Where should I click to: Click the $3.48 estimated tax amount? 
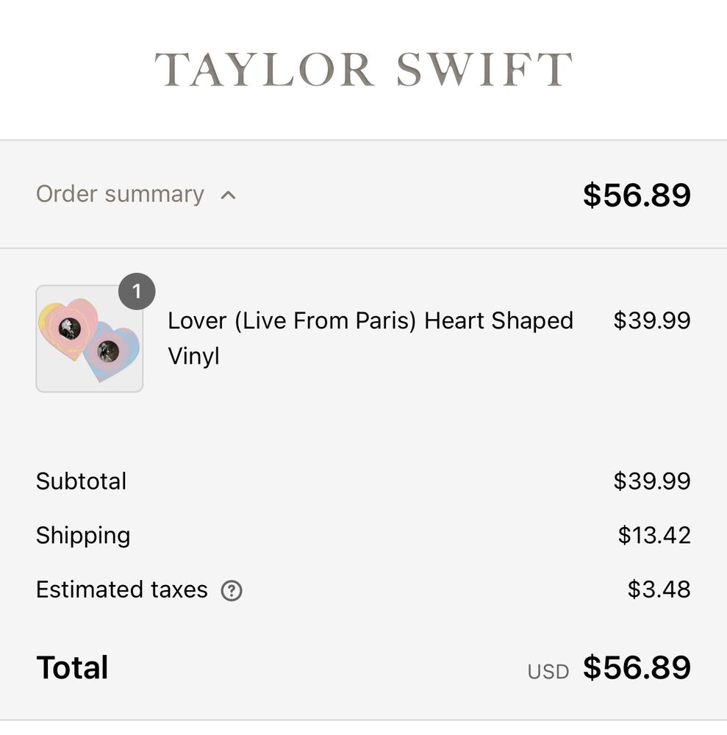(659, 589)
